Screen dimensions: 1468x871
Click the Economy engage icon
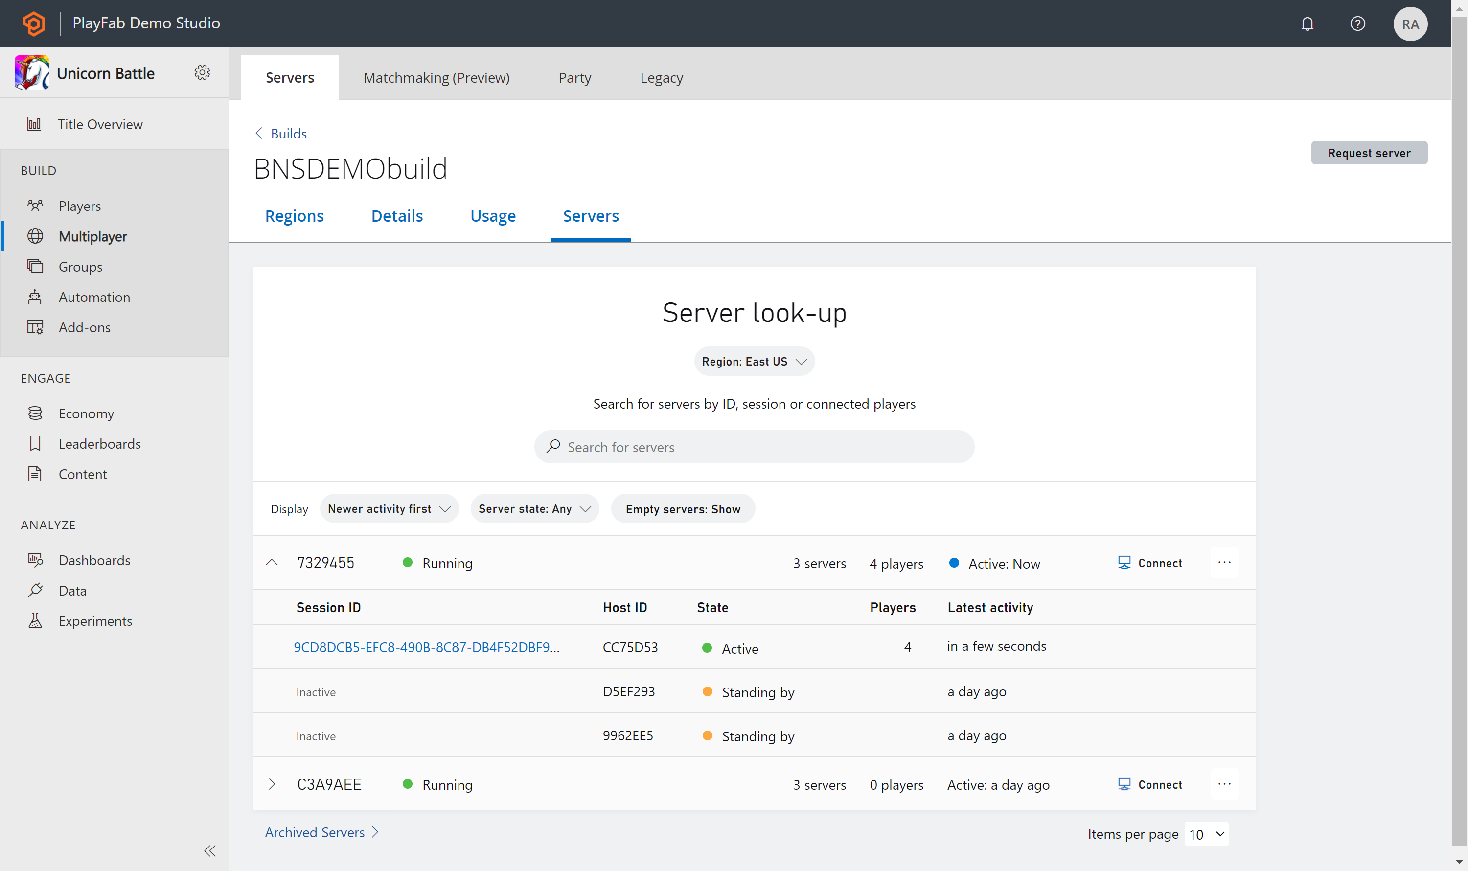point(35,412)
